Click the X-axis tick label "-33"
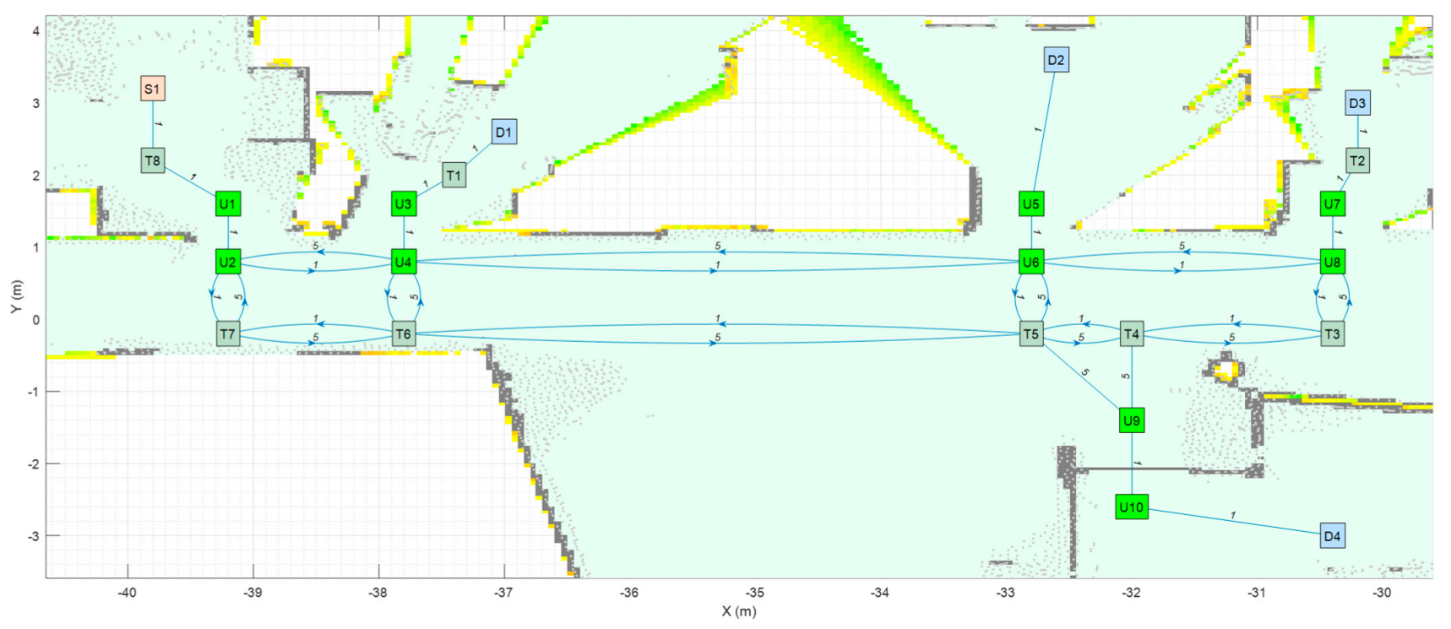The height and width of the screenshot is (629, 1451). pyautogui.click(x=1005, y=593)
